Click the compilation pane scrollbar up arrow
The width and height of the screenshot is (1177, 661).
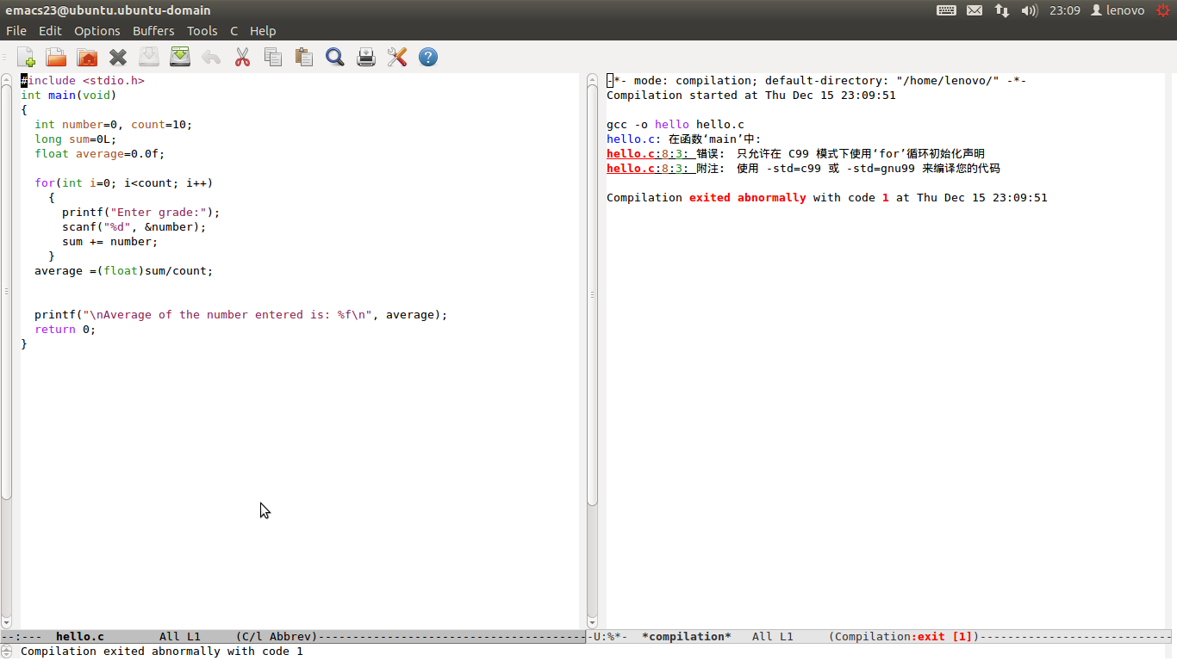[x=592, y=79]
